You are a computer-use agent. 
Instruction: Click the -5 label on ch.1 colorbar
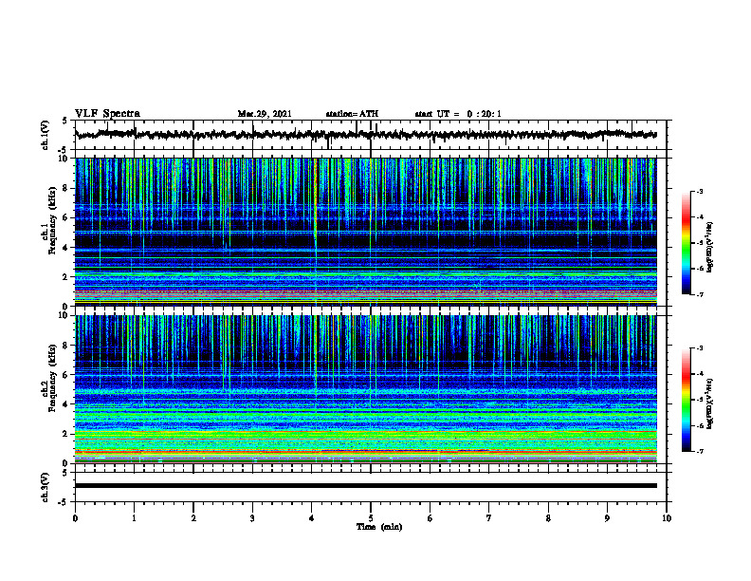(x=700, y=243)
